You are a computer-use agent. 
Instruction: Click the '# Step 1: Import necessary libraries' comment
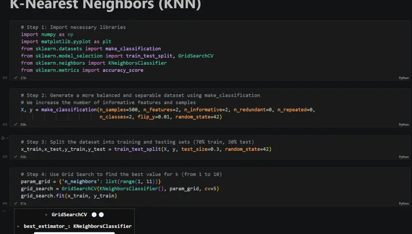[73, 27]
